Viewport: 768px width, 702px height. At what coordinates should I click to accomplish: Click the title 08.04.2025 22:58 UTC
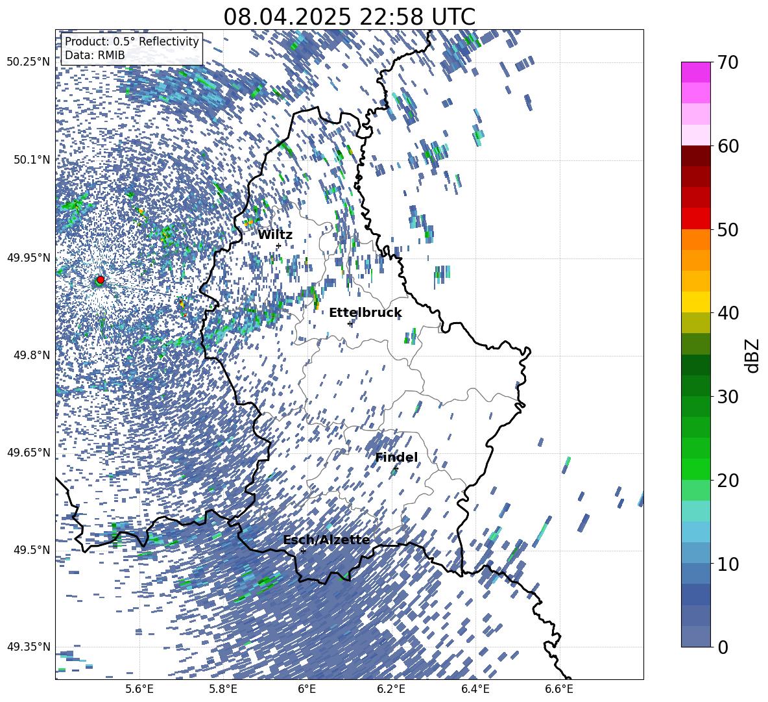pos(349,17)
